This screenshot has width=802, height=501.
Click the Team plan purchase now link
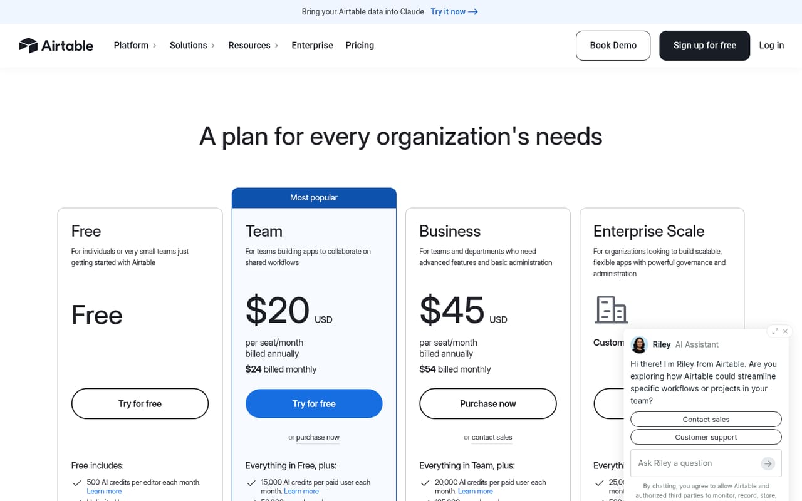[x=318, y=438]
